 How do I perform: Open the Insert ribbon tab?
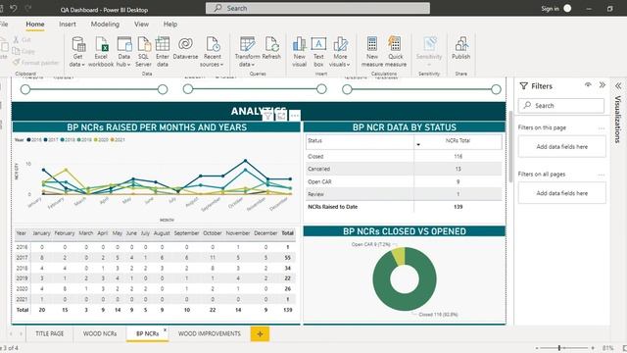pos(68,24)
